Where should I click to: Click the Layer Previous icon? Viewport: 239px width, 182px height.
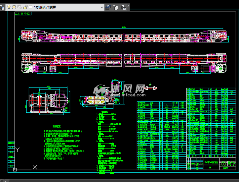coord(116,7)
